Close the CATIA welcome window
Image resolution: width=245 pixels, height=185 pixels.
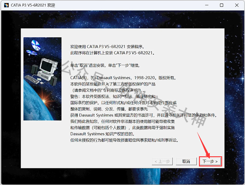[x=236, y=5]
